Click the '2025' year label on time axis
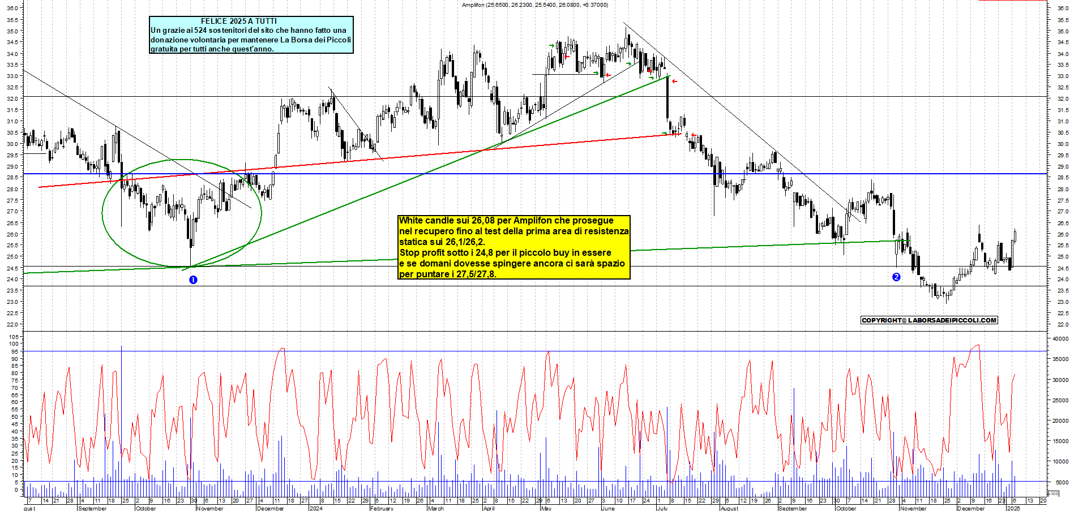 click(x=1013, y=508)
